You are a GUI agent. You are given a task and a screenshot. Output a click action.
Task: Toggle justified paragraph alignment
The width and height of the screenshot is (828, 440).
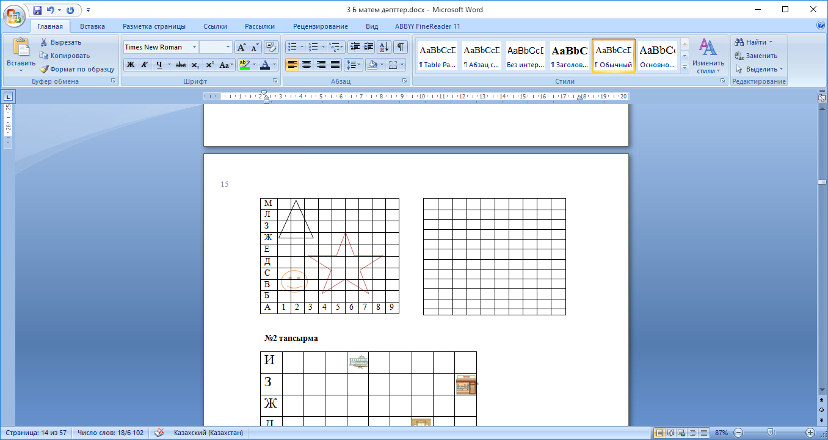[x=335, y=65]
